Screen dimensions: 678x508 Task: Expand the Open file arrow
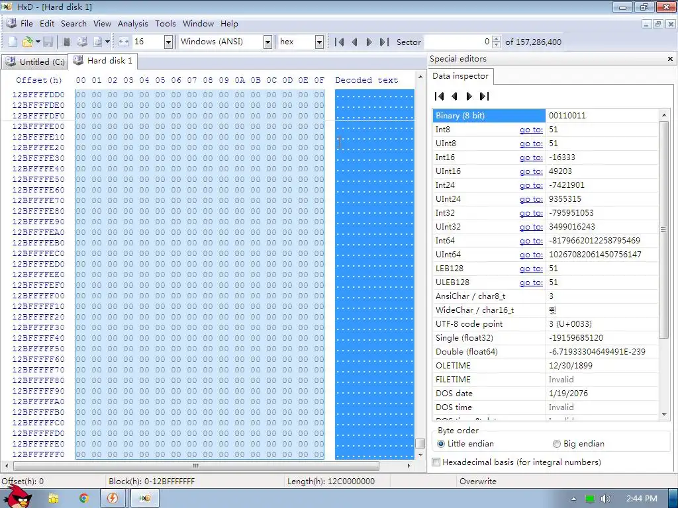38,42
